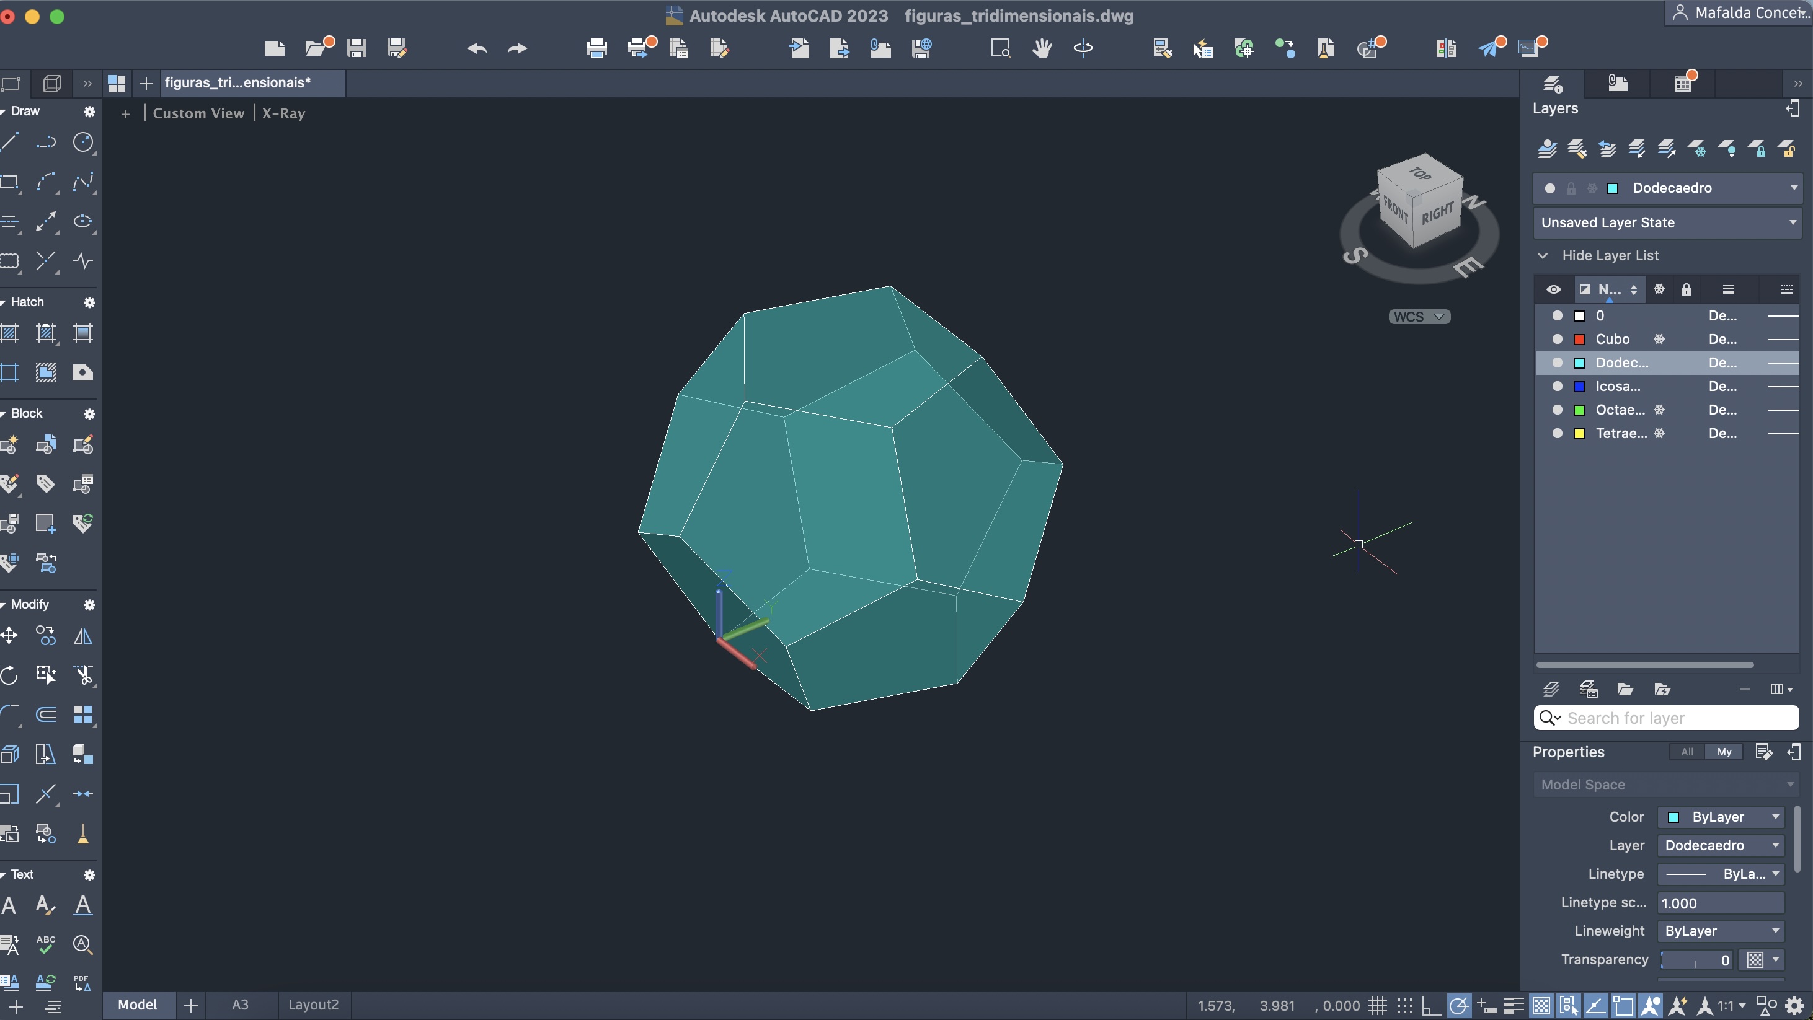
Task: Select the Multiline Text tool
Action: 10,905
